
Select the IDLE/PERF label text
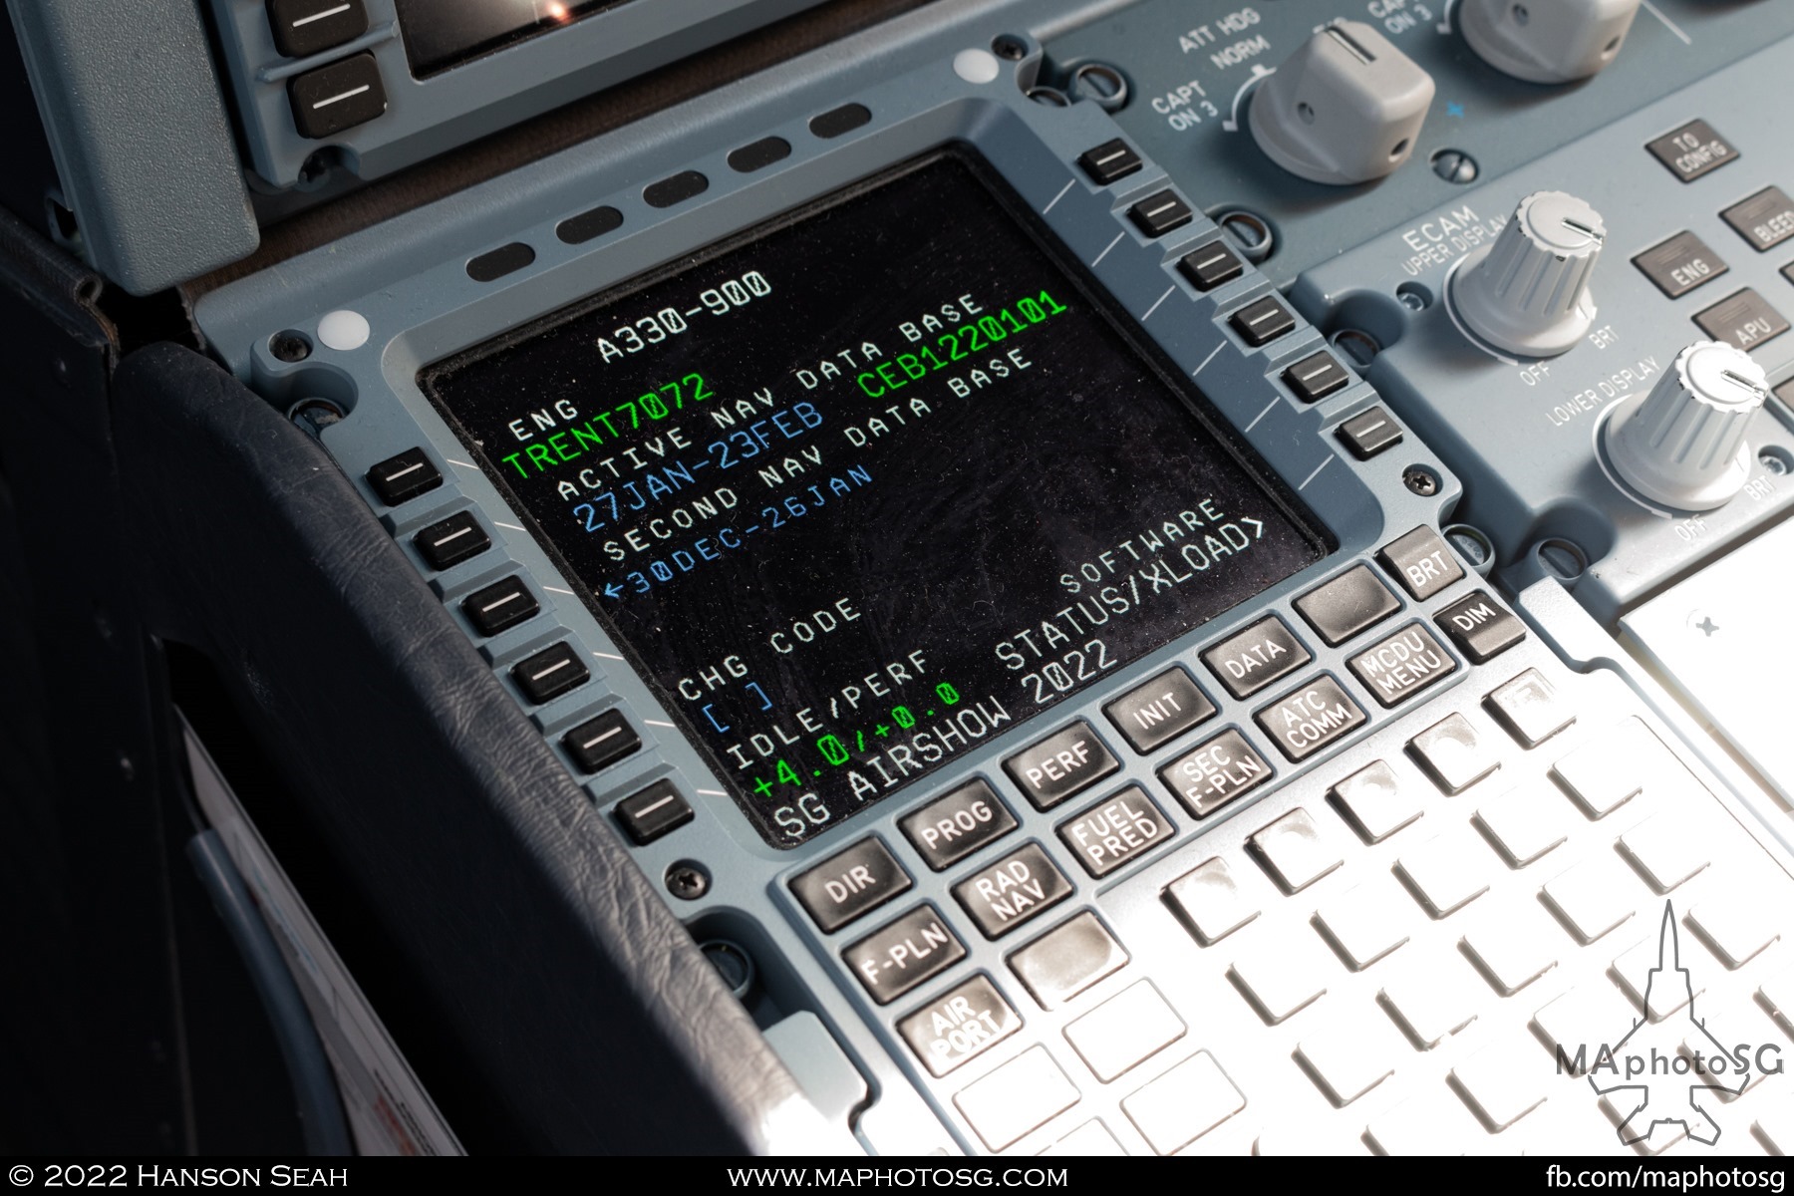(x=827, y=710)
